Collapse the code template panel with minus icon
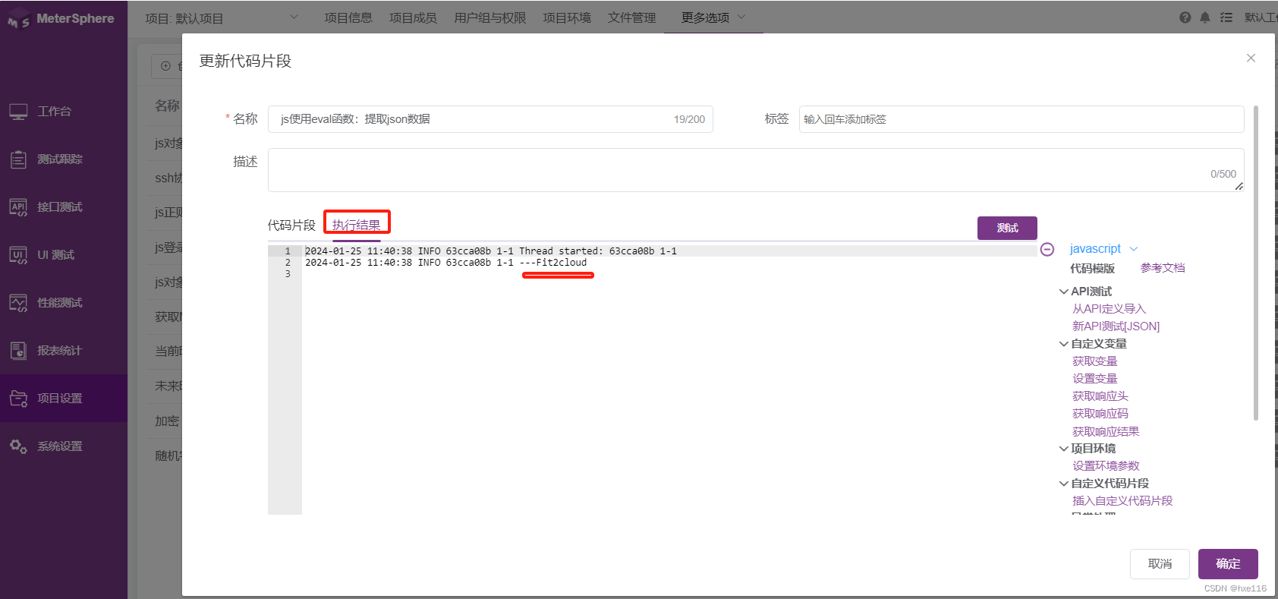This screenshot has height=599, width=1278. click(1047, 249)
